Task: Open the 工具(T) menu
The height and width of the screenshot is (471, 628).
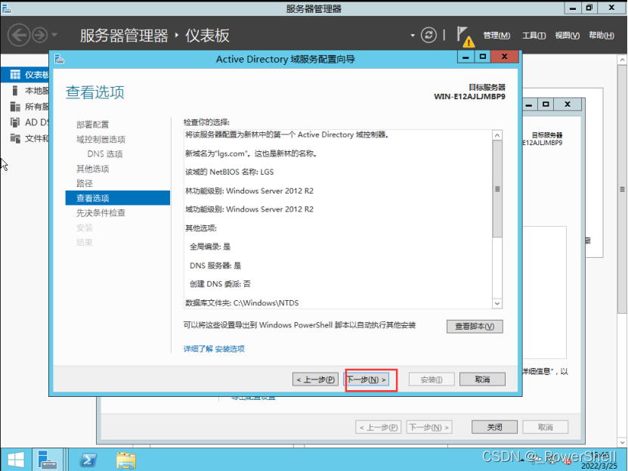Action: (x=534, y=36)
